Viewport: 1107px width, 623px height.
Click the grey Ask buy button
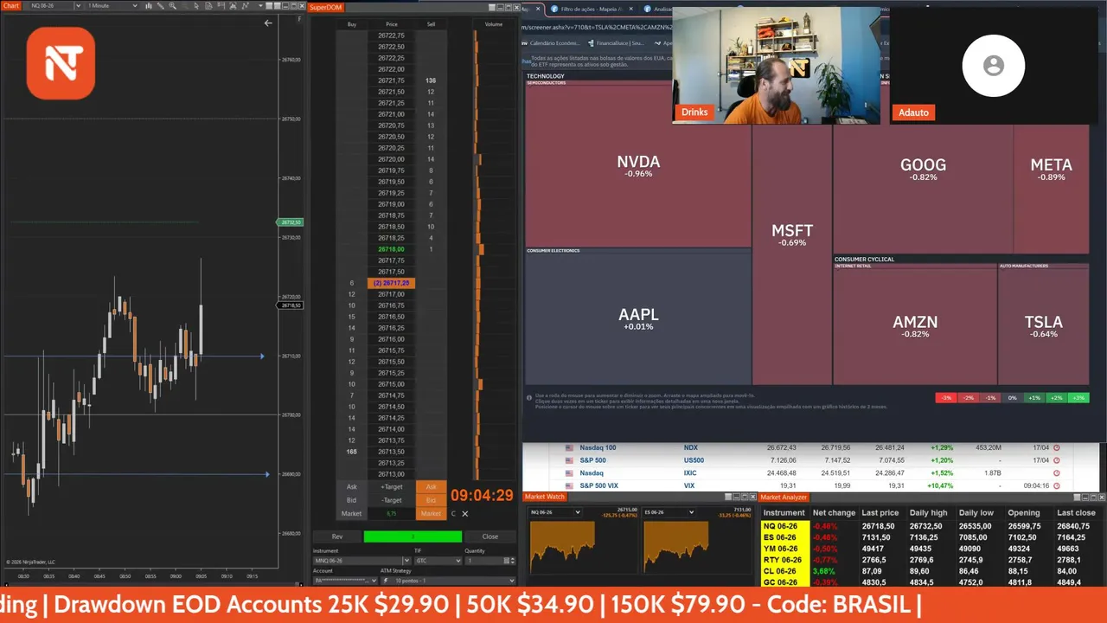351,487
